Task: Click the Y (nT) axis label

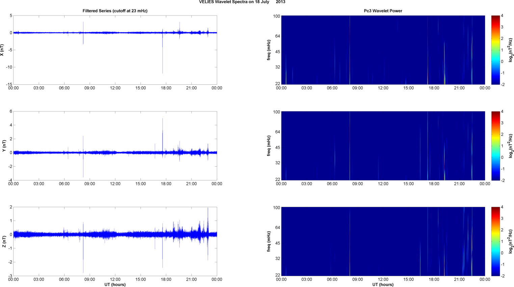Action: pyautogui.click(x=4, y=146)
